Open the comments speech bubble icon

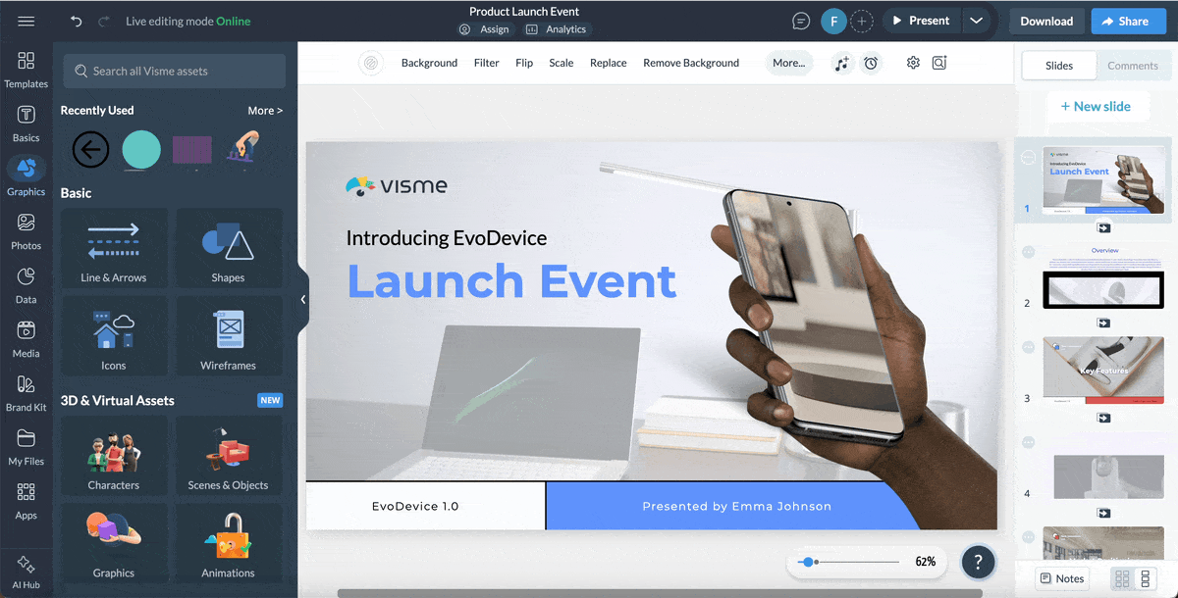(x=801, y=21)
